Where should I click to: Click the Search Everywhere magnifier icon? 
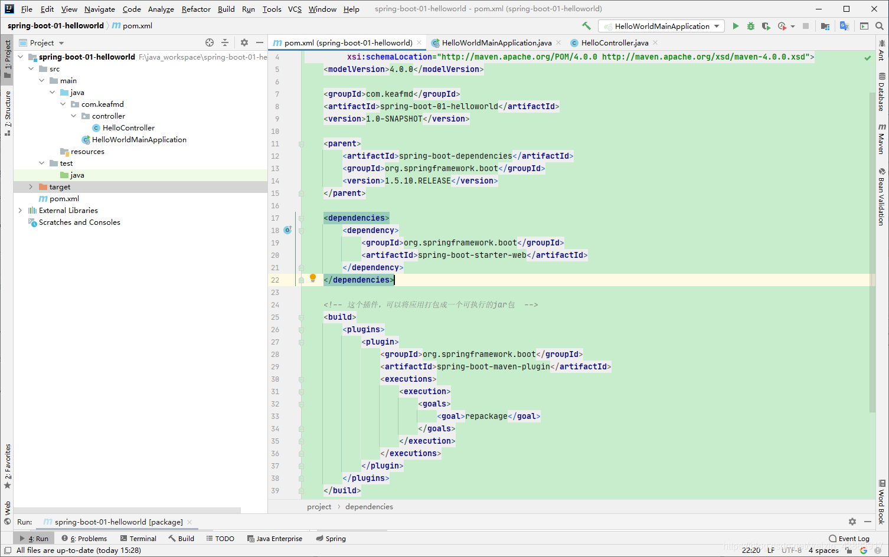point(880,26)
